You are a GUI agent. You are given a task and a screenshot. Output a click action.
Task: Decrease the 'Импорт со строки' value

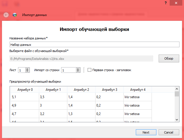point(78,71)
